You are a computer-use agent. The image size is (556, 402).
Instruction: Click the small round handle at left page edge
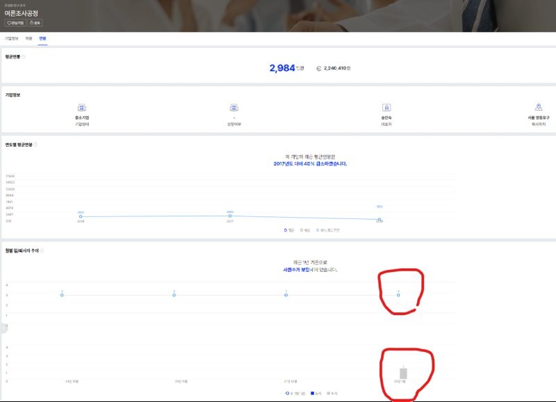click(3, 328)
